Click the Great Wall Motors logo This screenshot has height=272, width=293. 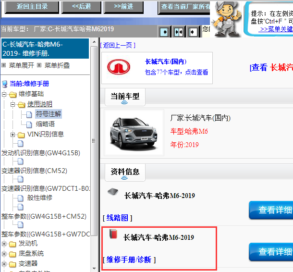[119, 67]
